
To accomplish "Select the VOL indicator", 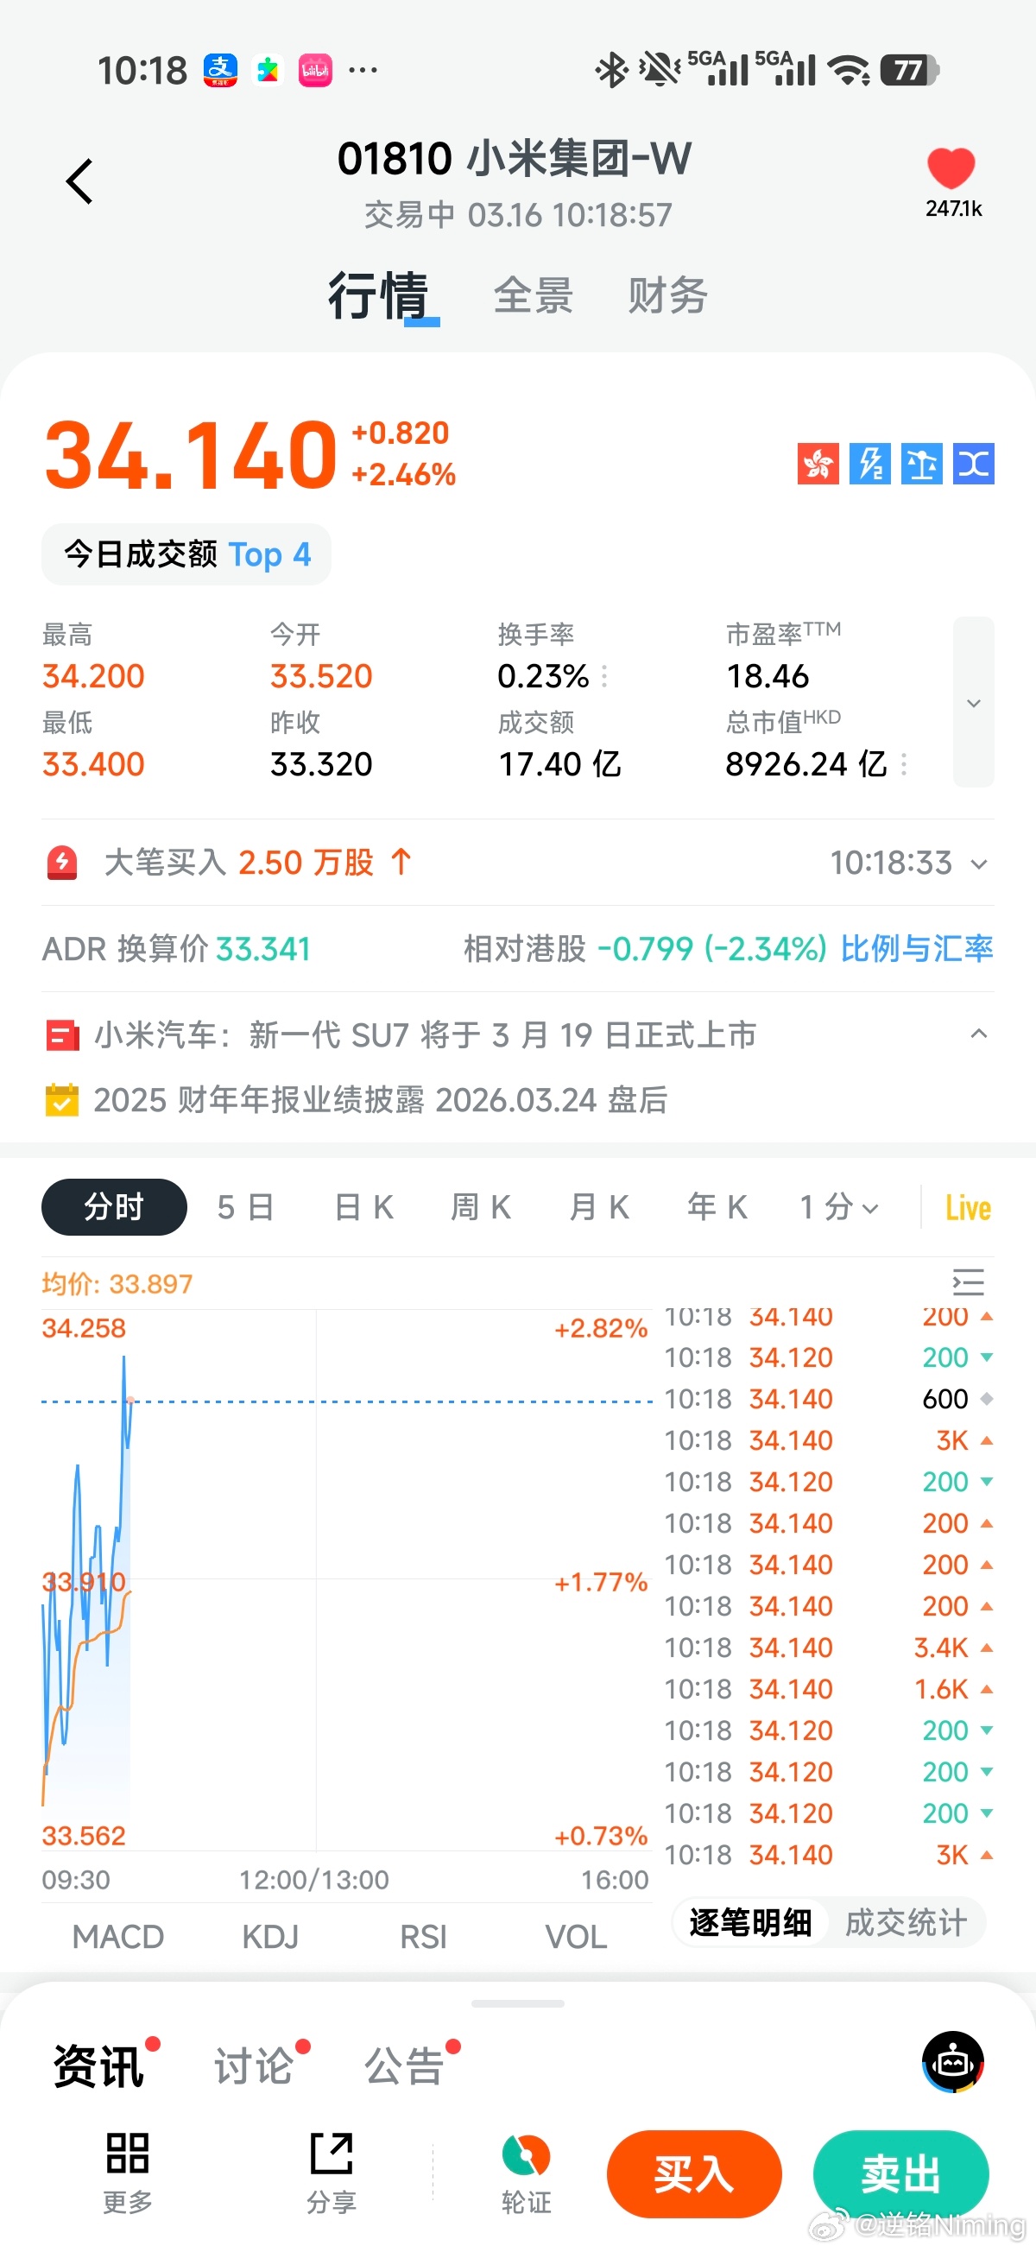I will (x=576, y=1938).
